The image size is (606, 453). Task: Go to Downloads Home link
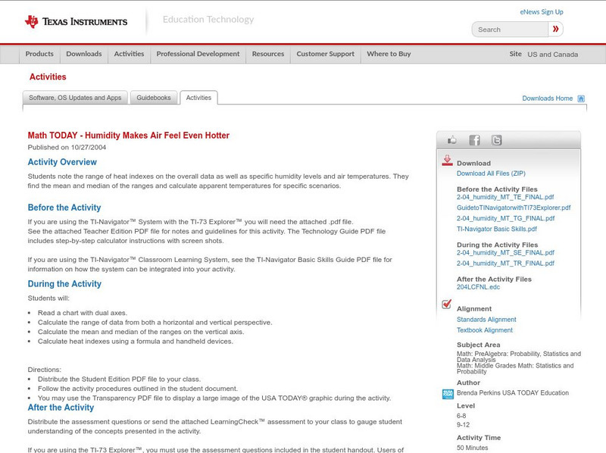[547, 98]
